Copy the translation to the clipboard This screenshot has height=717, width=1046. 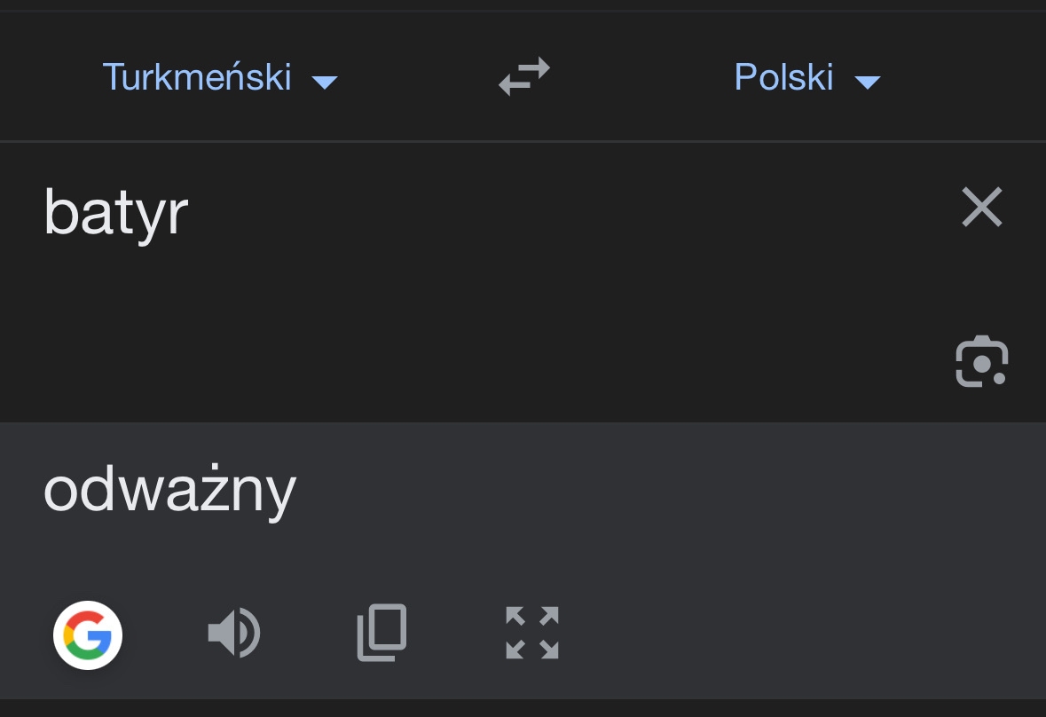(x=381, y=633)
